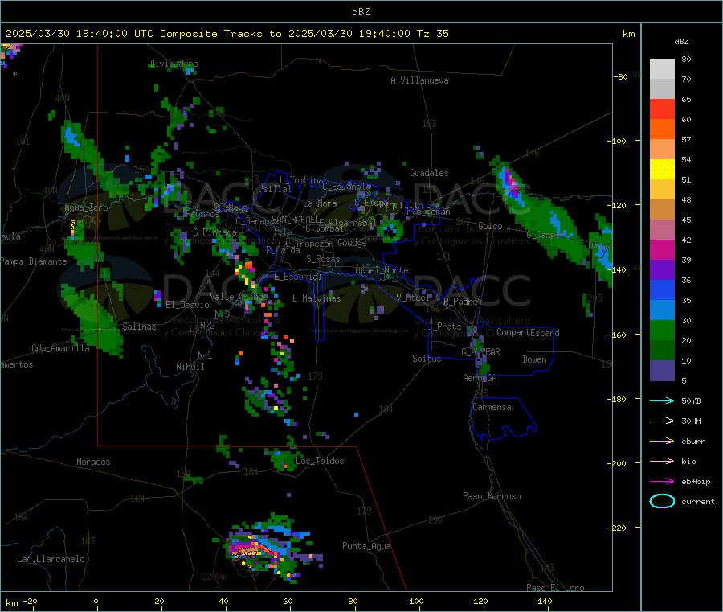Viewport: 723px width, 612px height.
Task: Click the magenta eb+bip arrow legend icon
Action: click(x=662, y=481)
